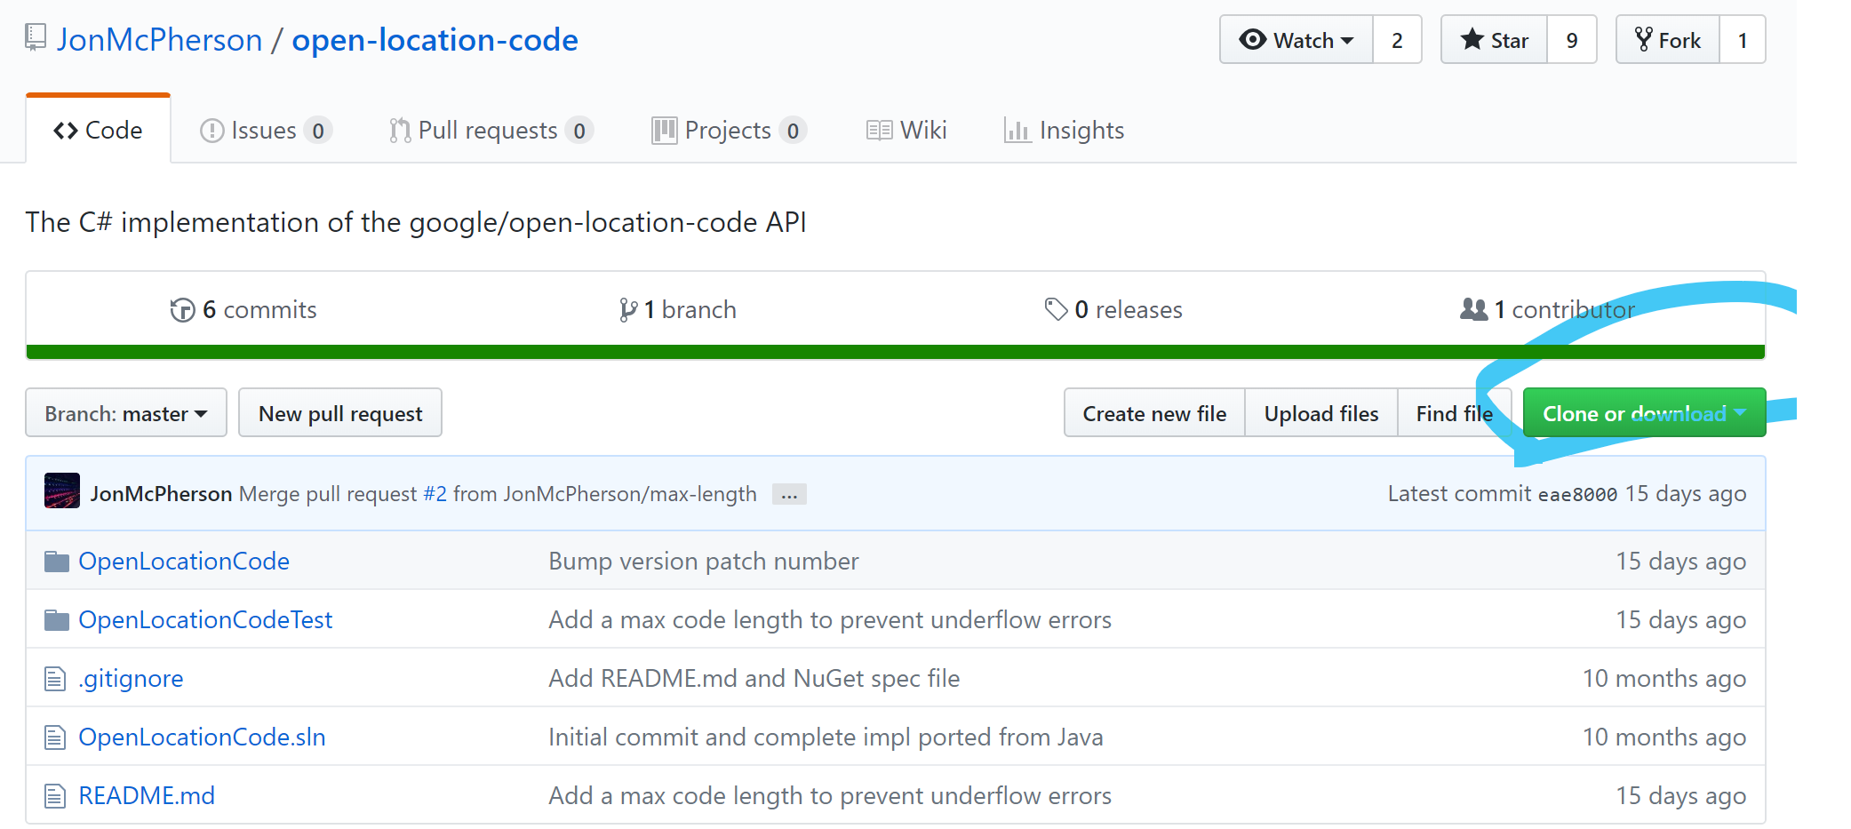This screenshot has height=829, width=1851.
Task: Select the Wiki tab
Action: [x=906, y=130]
